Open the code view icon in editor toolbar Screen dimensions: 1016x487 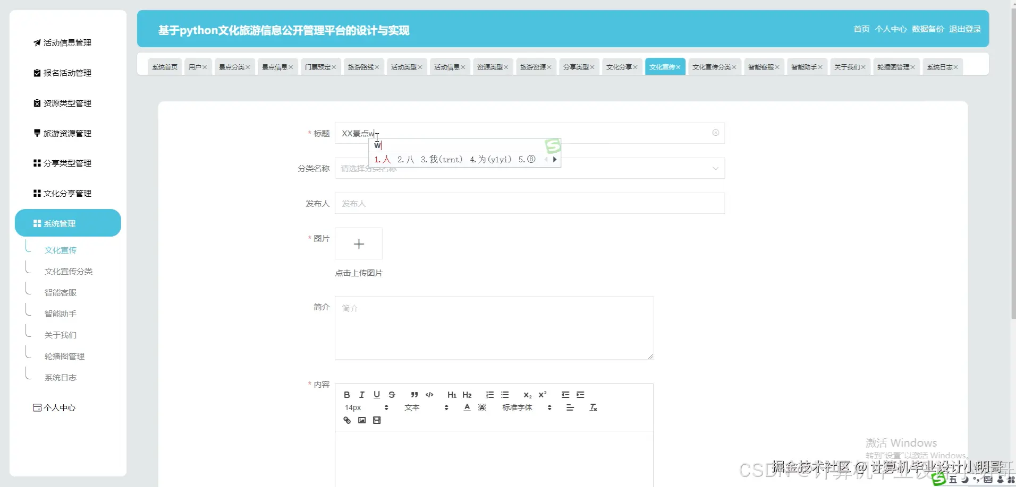pyautogui.click(x=429, y=395)
